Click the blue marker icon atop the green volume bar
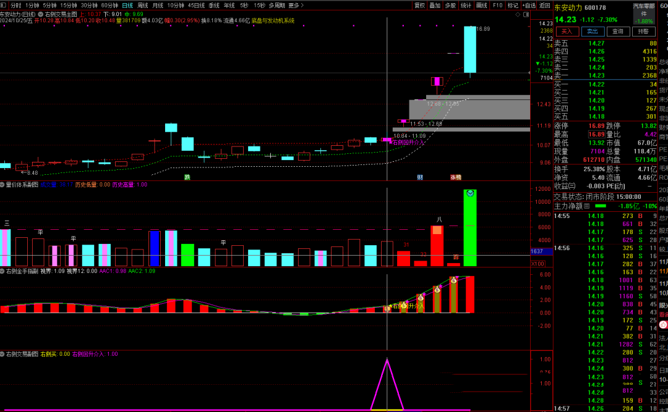 (x=470, y=193)
